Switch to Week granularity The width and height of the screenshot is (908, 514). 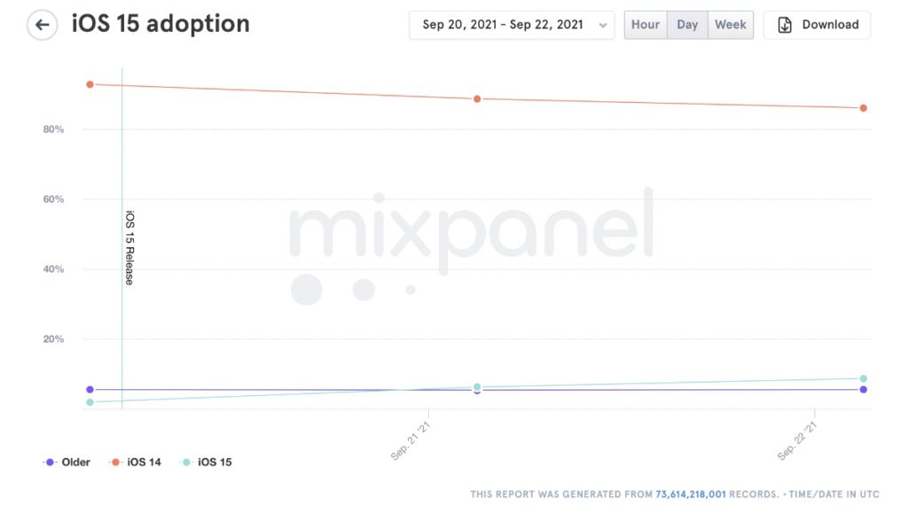[731, 25]
